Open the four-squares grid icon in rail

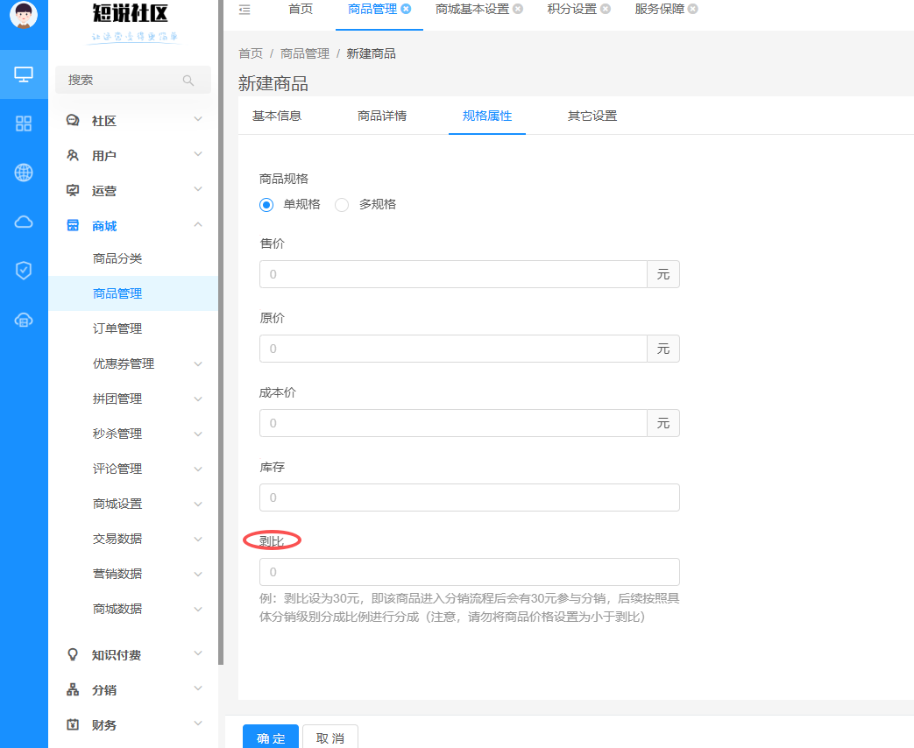[24, 123]
